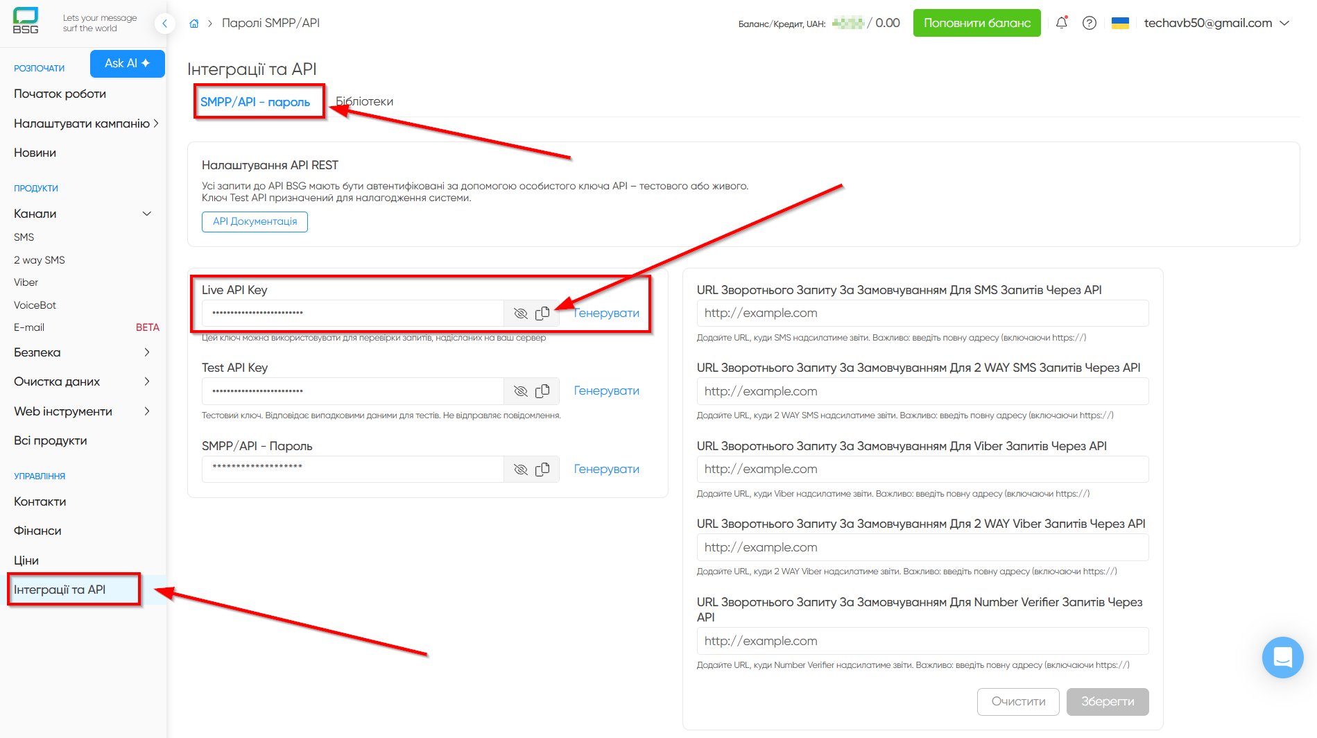Open the help question mark icon
The image size is (1317, 738).
1090,23
